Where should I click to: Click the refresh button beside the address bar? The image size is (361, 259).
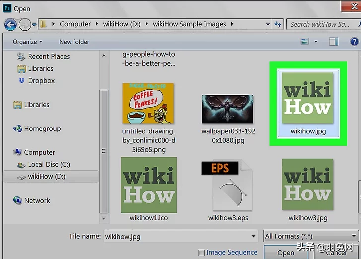(x=278, y=24)
